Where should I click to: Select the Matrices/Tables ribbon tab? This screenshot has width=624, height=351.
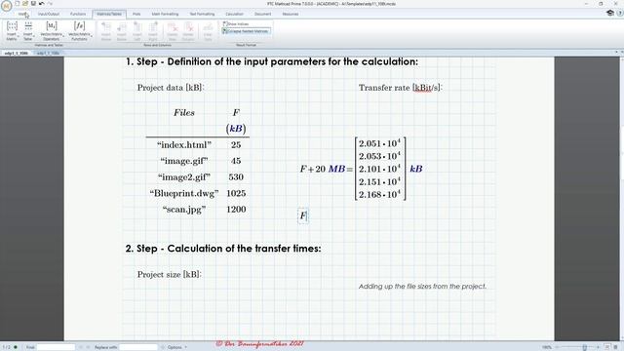pyautogui.click(x=109, y=14)
